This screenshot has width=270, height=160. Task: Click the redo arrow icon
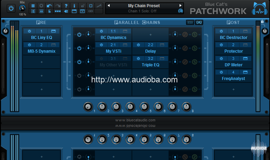click(58, 6)
